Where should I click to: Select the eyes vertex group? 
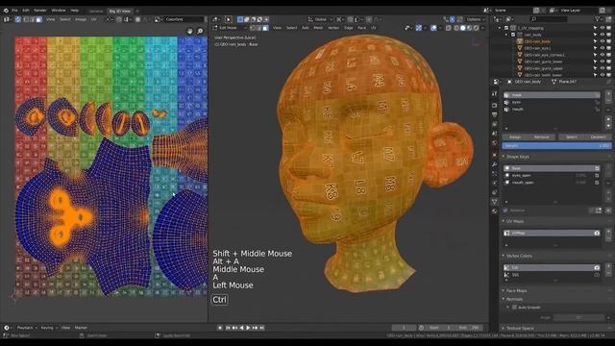[x=552, y=102]
